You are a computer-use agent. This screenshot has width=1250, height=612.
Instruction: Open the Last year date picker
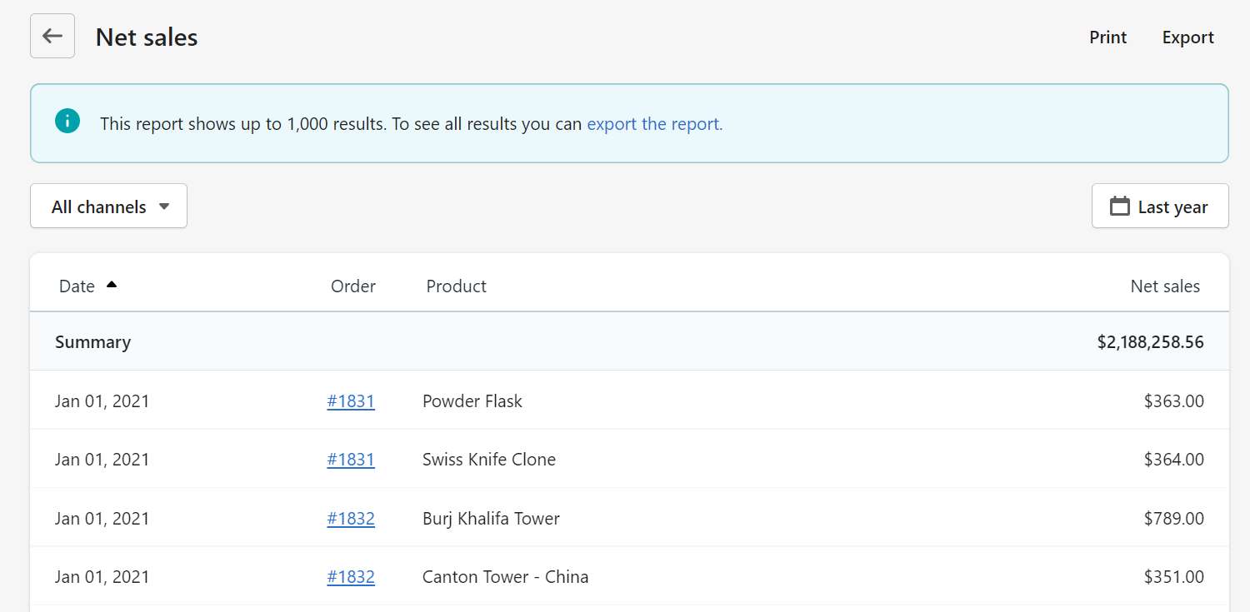[1160, 206]
